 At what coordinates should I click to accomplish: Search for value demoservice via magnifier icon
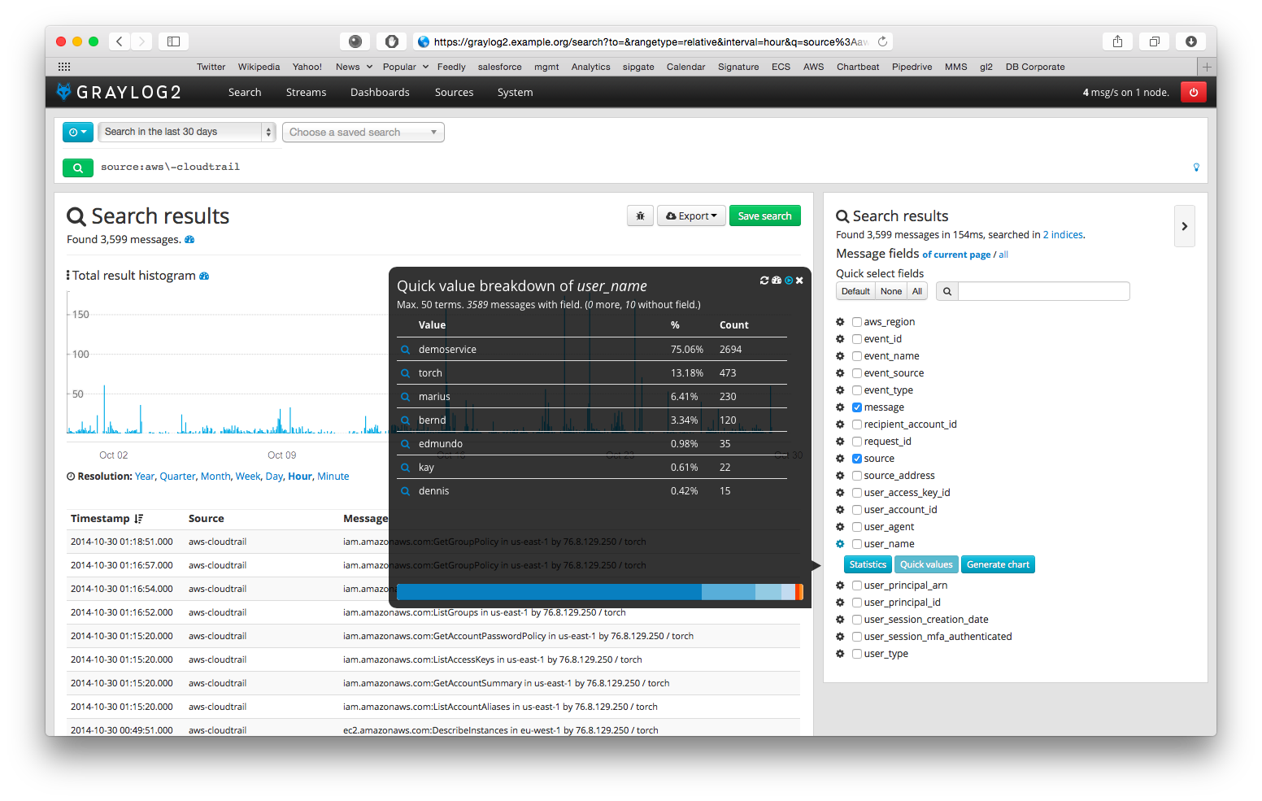point(405,350)
